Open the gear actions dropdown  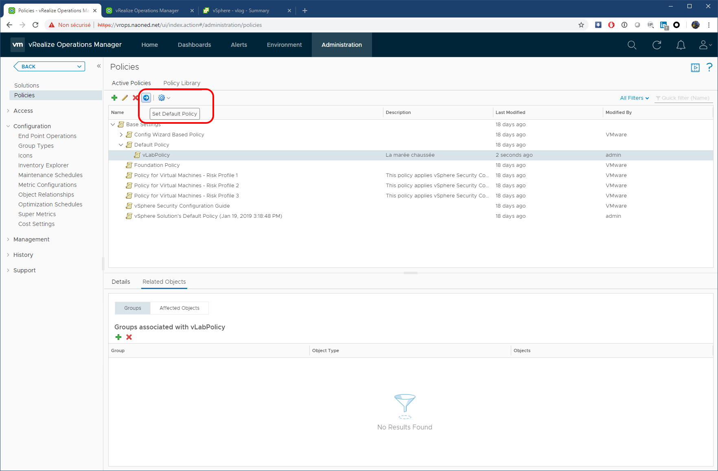click(164, 98)
